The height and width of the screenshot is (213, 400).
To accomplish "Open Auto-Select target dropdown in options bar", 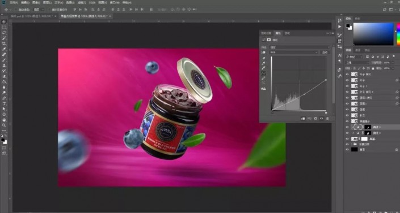I will tap(39, 10).
